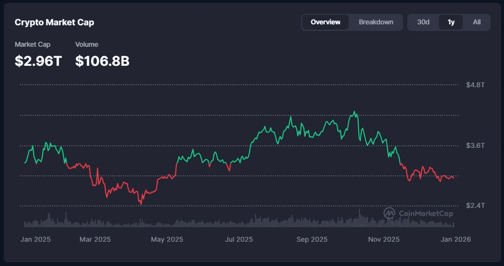The height and width of the screenshot is (266, 504).
Task: Select the All time range
Action: pyautogui.click(x=476, y=22)
